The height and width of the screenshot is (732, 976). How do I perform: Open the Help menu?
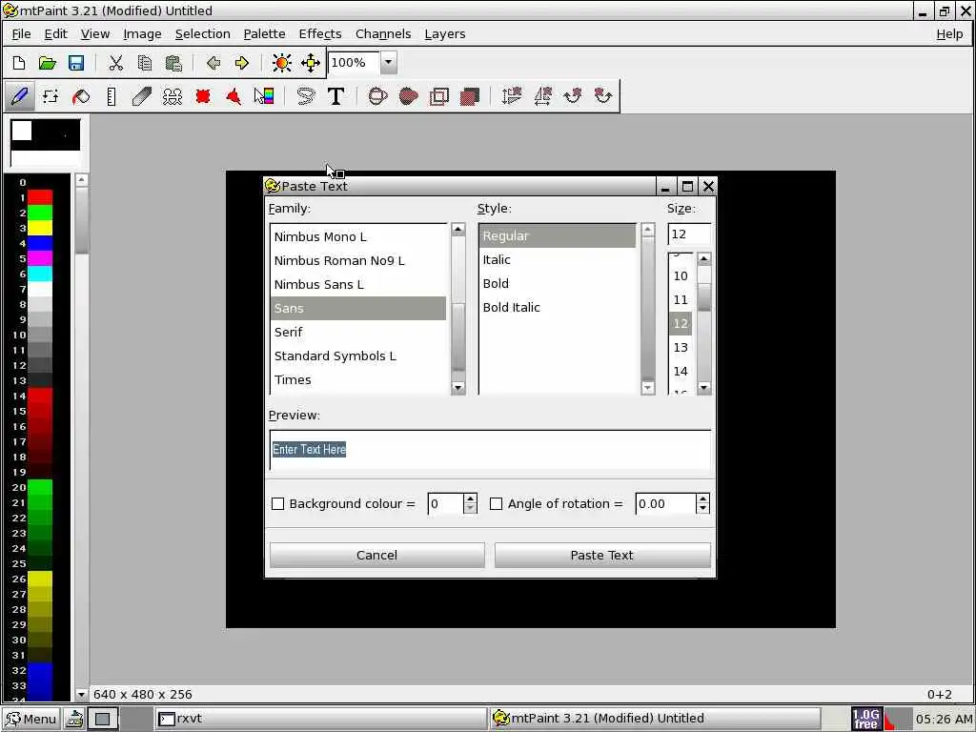click(949, 34)
